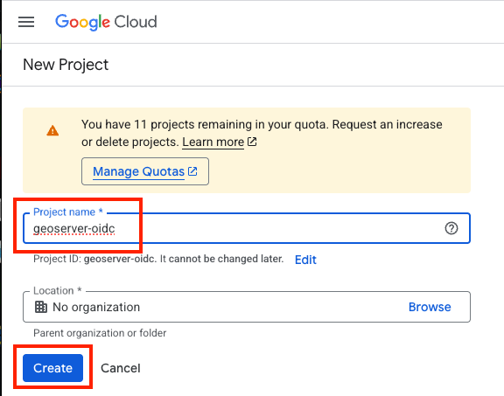Click the orange warning triangle icon

coord(52,131)
